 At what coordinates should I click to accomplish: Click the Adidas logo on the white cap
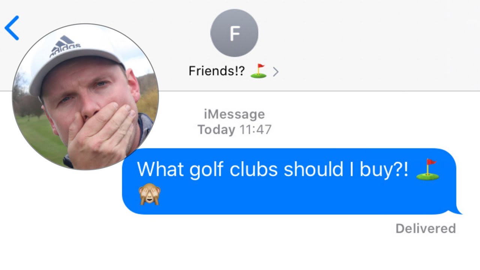coord(65,46)
